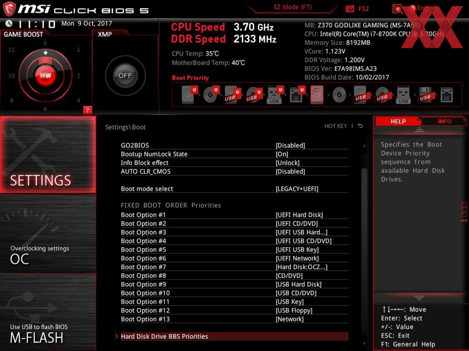Open the M-FLASH BIOS flashing section
The width and height of the screenshot is (469, 351).
[48, 312]
